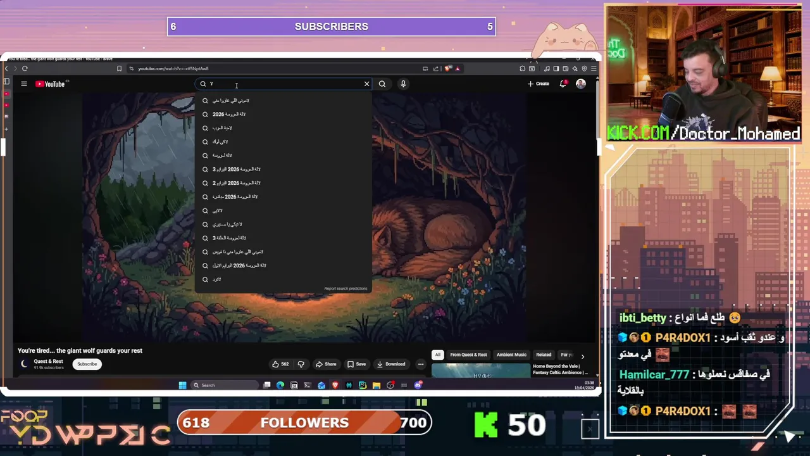Open Discord from the taskbar

click(x=418, y=385)
